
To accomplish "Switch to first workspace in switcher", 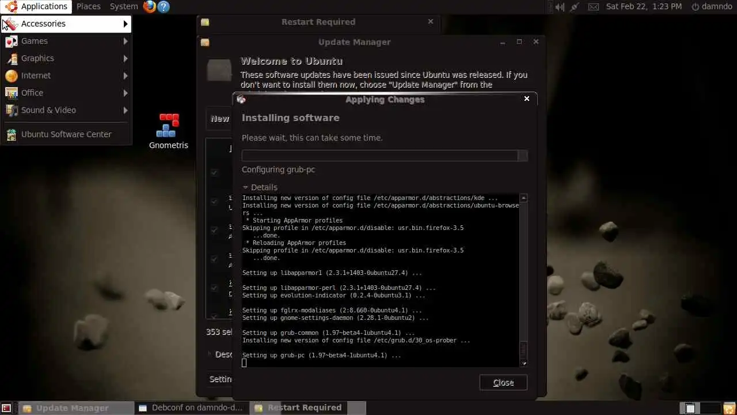I will coord(690,408).
